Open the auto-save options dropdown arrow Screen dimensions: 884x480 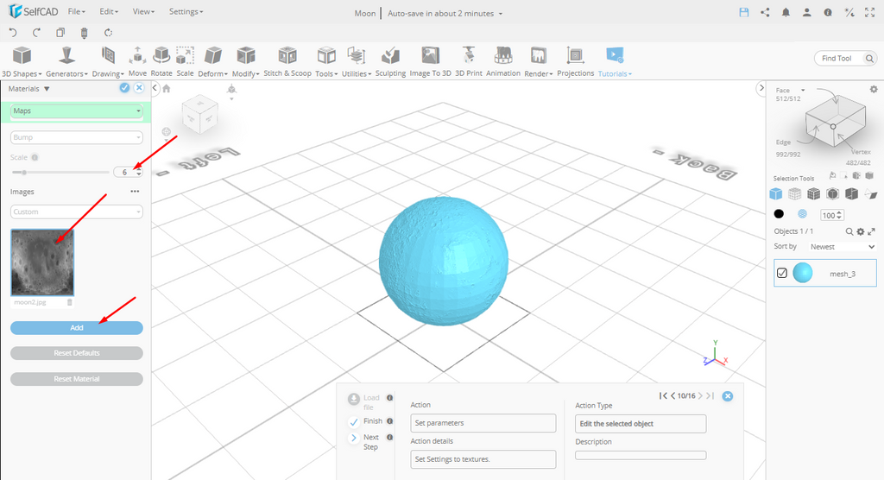coord(500,14)
